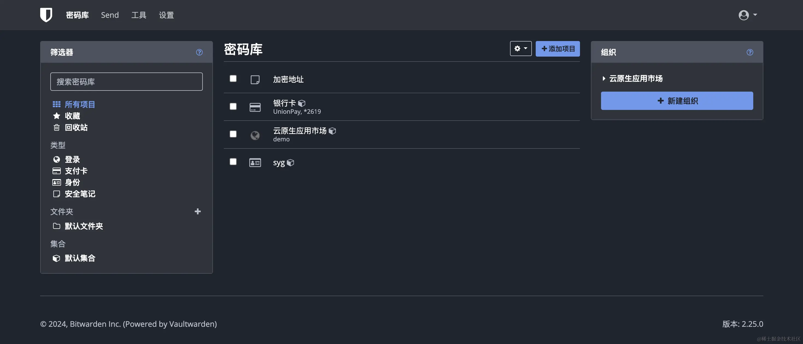
Task: Tick the syg item checkbox
Action: 233,162
